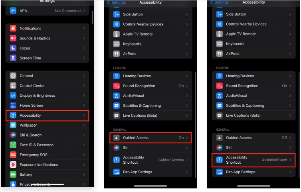Open Keyboards row in right screen
The image size is (301, 192).
click(x=253, y=44)
